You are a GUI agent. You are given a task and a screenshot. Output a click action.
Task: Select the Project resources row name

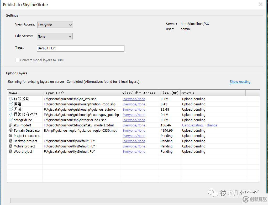[27, 136]
